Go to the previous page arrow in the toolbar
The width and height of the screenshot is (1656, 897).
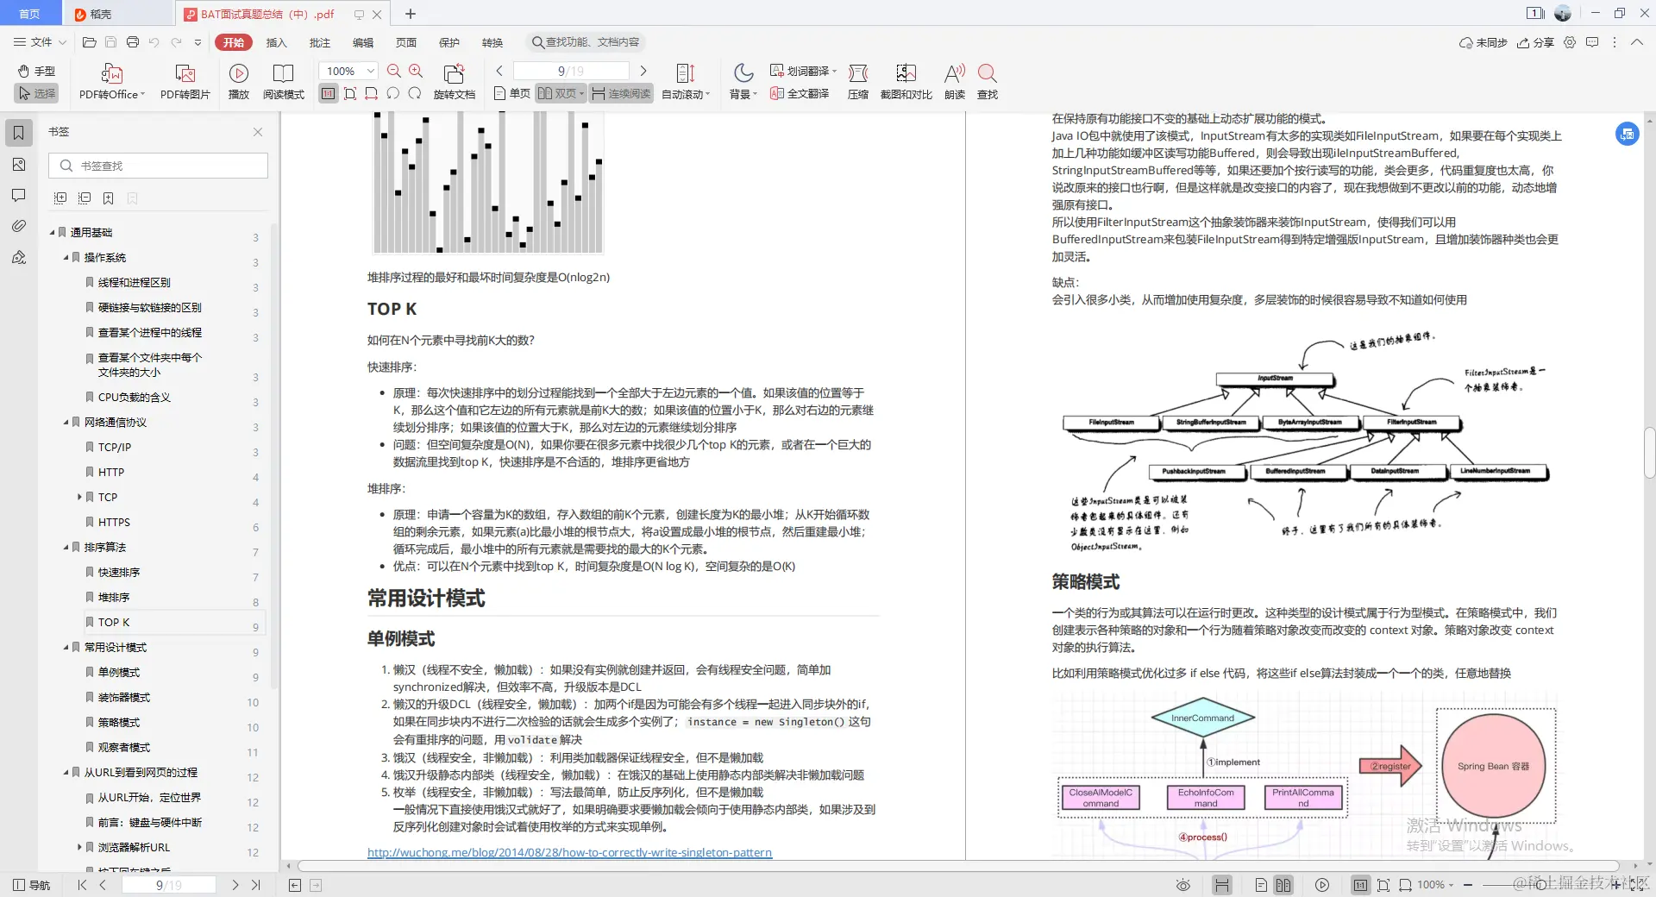click(x=499, y=71)
